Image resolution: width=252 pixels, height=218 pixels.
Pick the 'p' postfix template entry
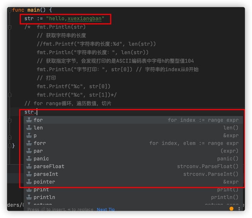[x=133, y=135]
